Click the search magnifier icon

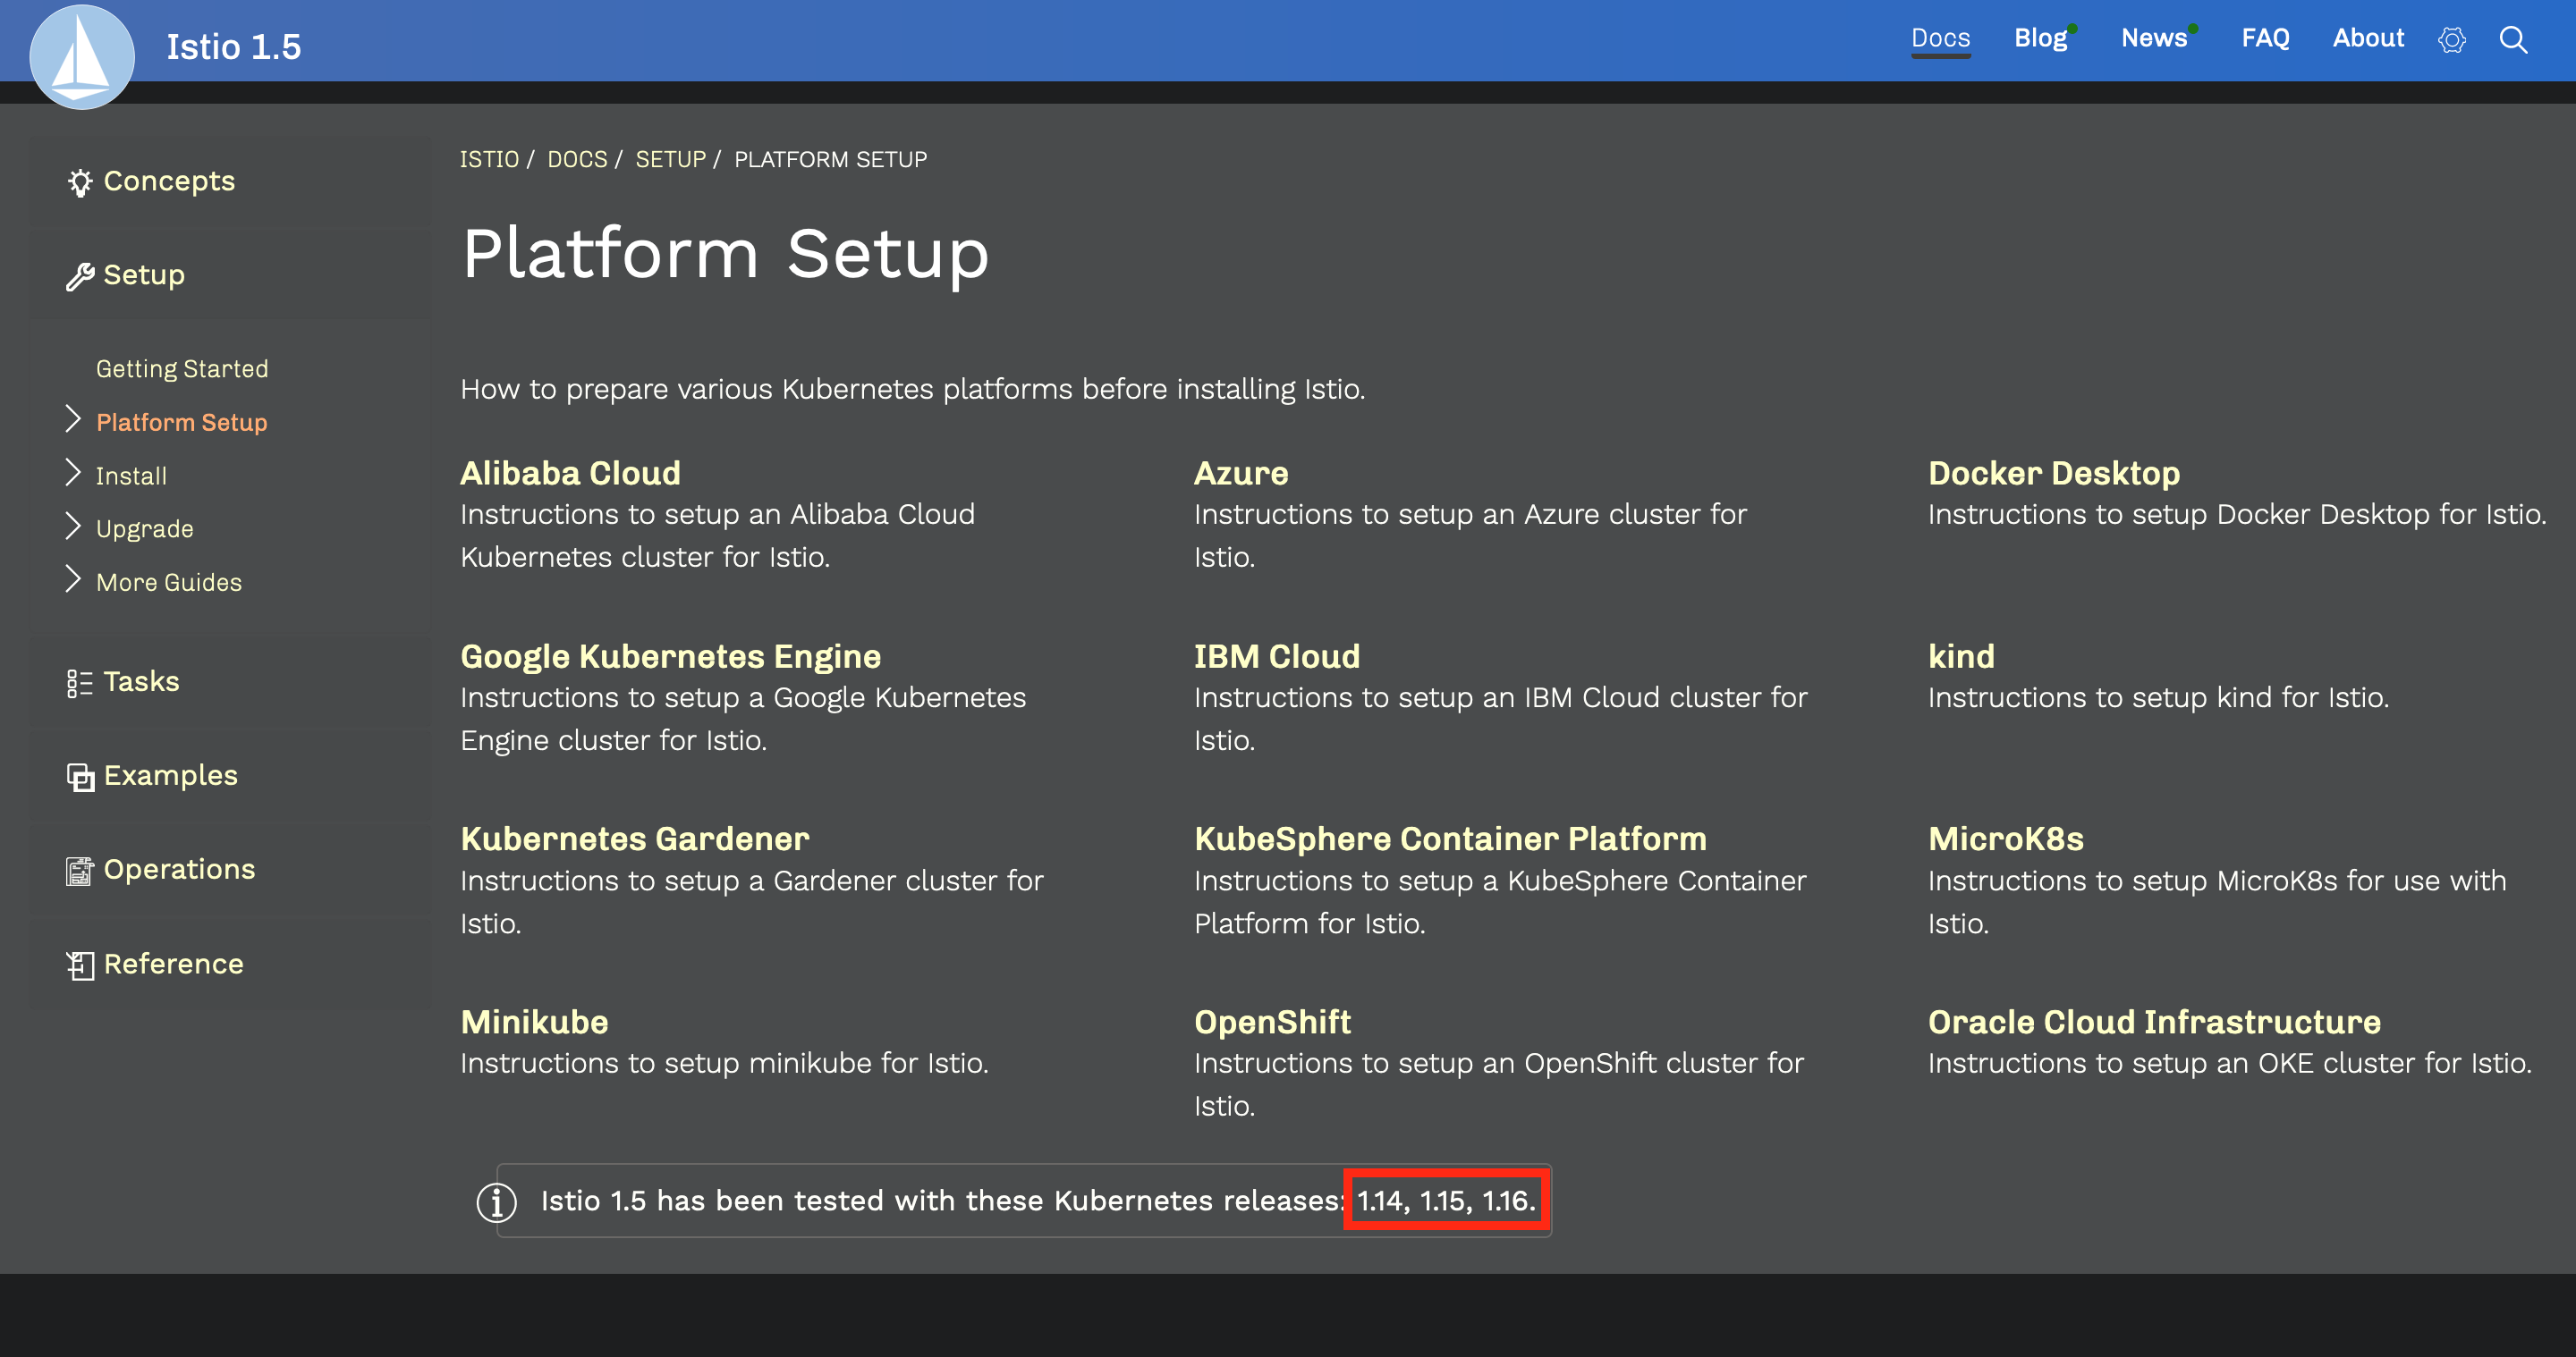(x=2513, y=40)
